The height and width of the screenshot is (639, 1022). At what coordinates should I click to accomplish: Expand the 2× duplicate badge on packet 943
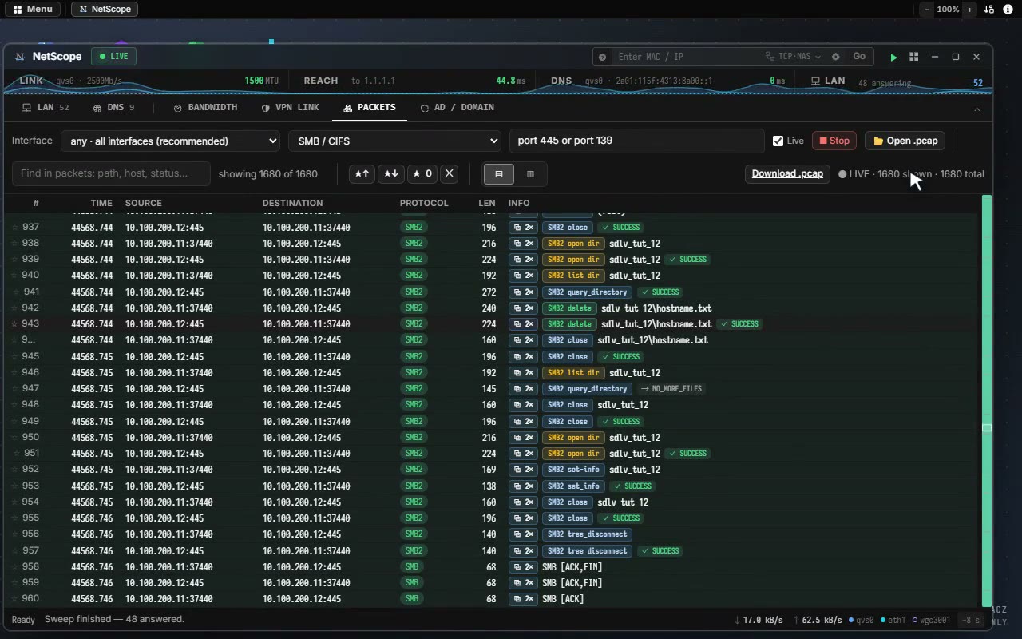(x=523, y=324)
